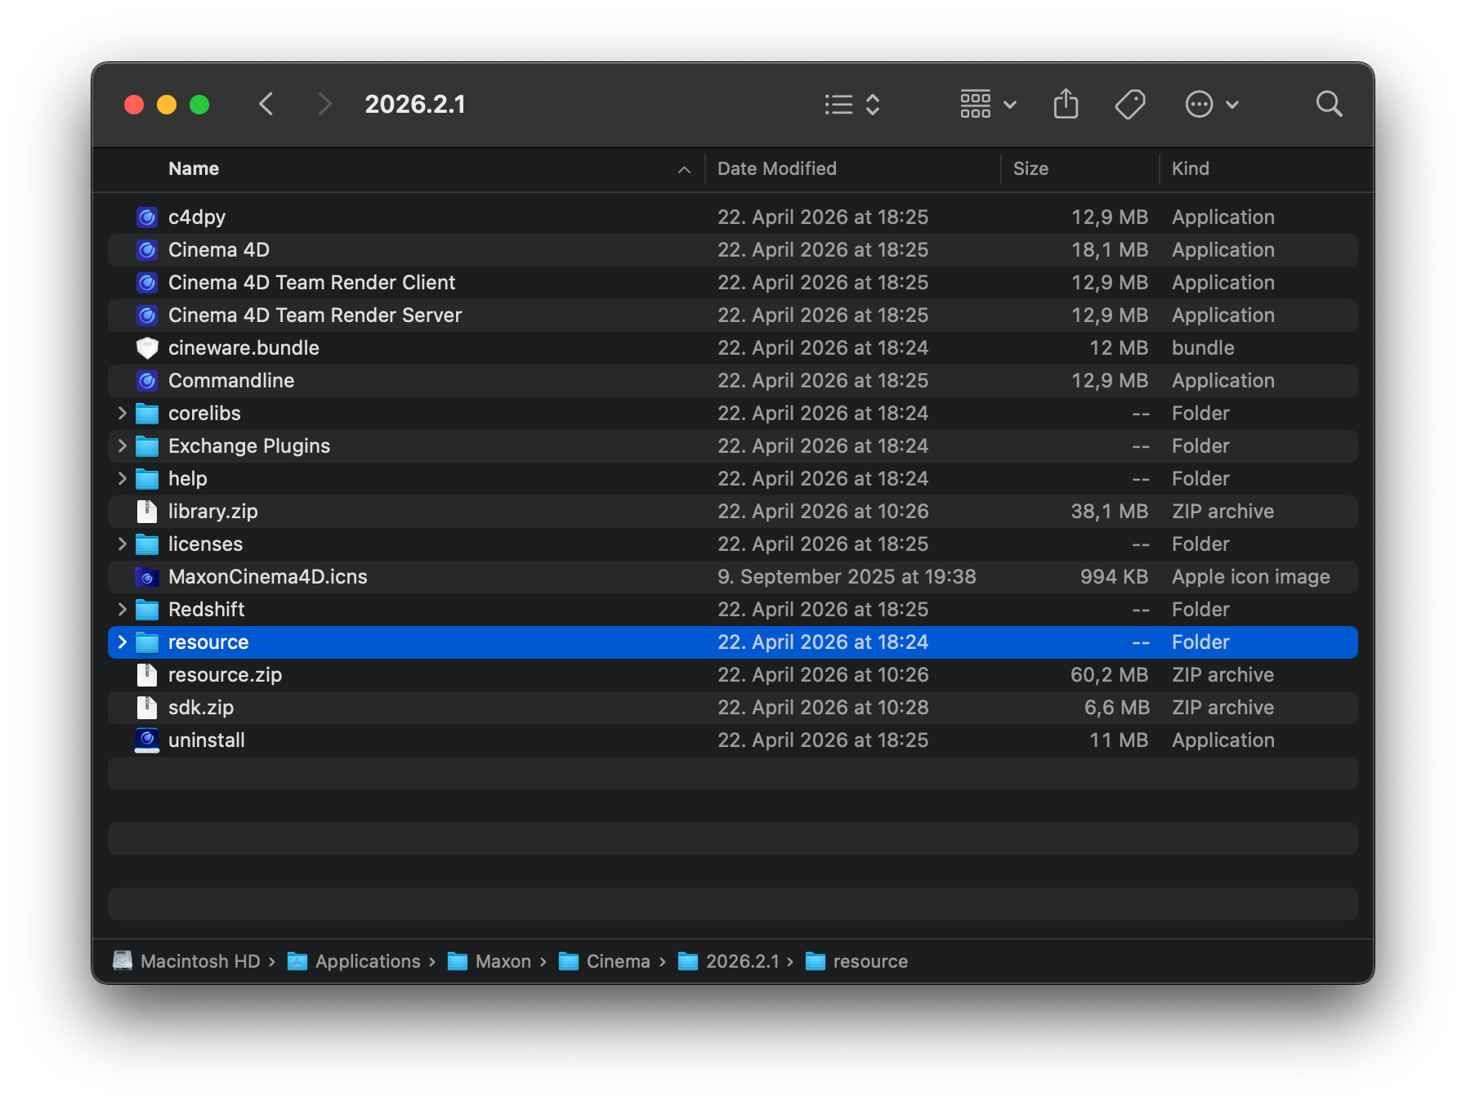Click the sdk.zip archive icon

(147, 708)
